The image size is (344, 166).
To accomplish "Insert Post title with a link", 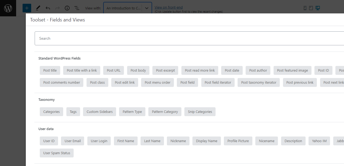I will (82, 70).
